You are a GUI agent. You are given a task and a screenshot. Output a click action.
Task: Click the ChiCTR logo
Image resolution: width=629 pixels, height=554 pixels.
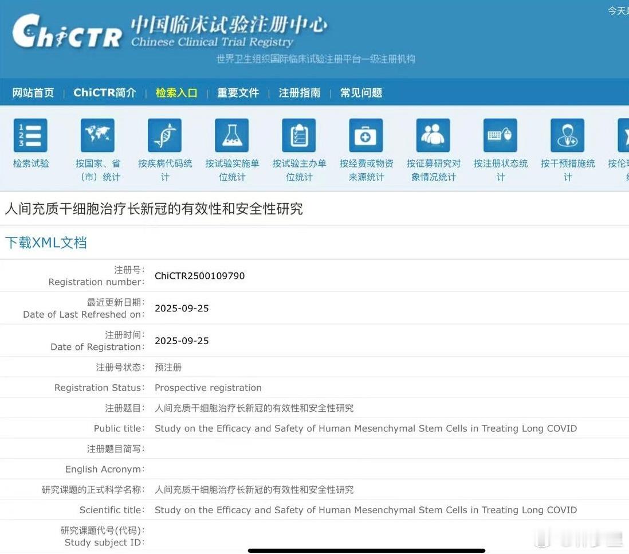pyautogui.click(x=67, y=32)
